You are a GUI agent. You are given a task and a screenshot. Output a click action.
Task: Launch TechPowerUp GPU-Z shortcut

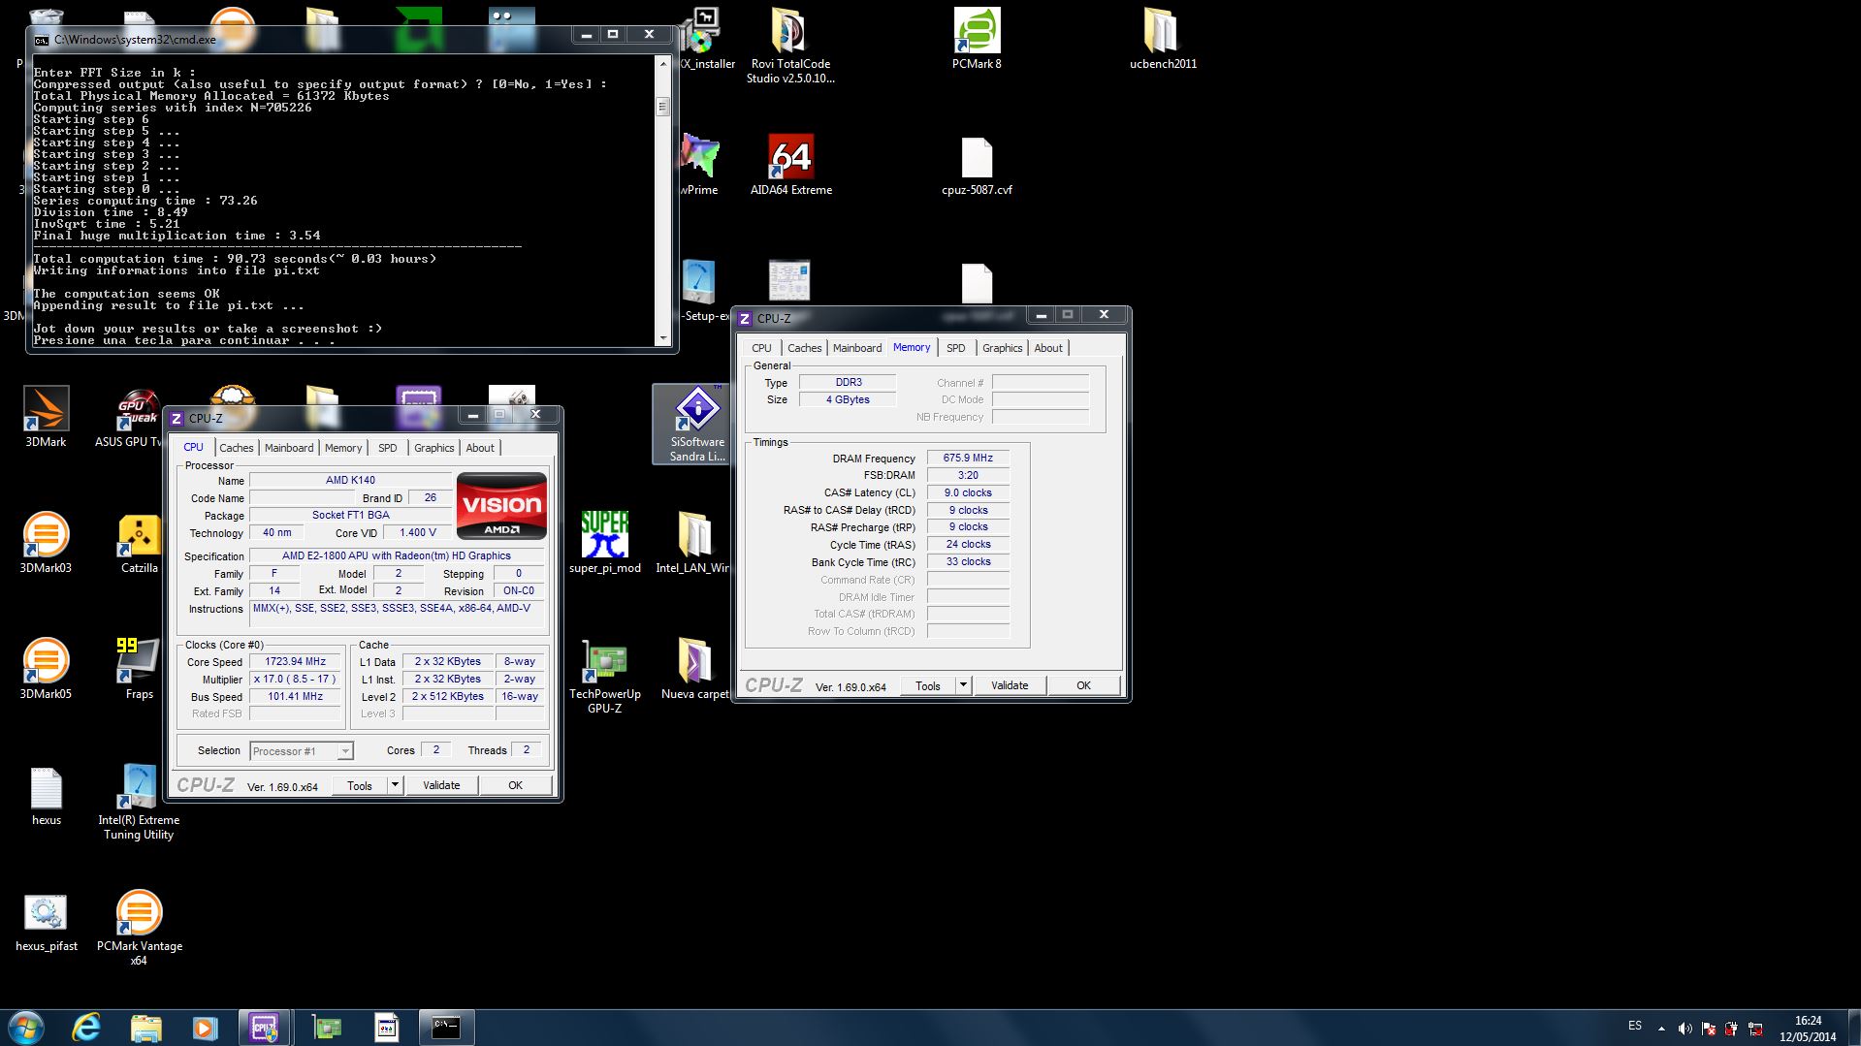point(604,676)
